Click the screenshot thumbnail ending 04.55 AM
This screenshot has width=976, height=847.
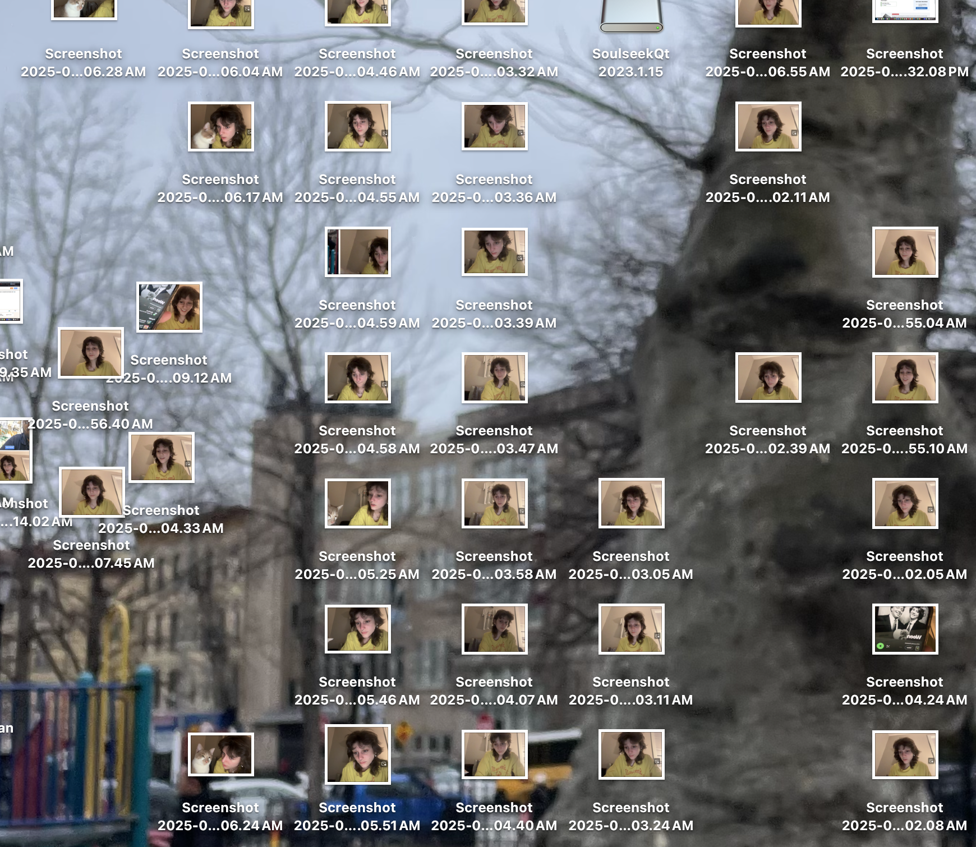click(x=357, y=127)
